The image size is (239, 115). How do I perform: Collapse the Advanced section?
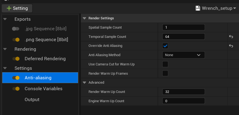84,82
